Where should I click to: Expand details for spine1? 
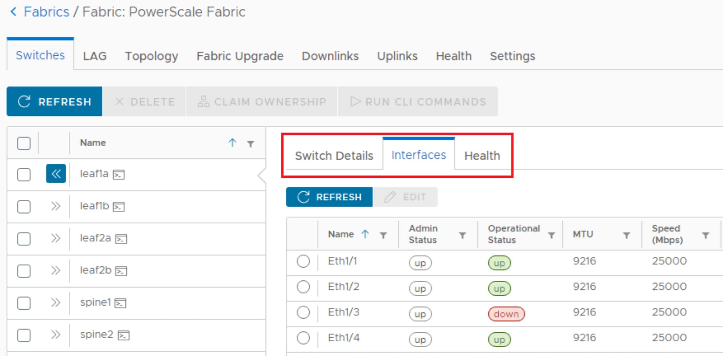click(56, 302)
